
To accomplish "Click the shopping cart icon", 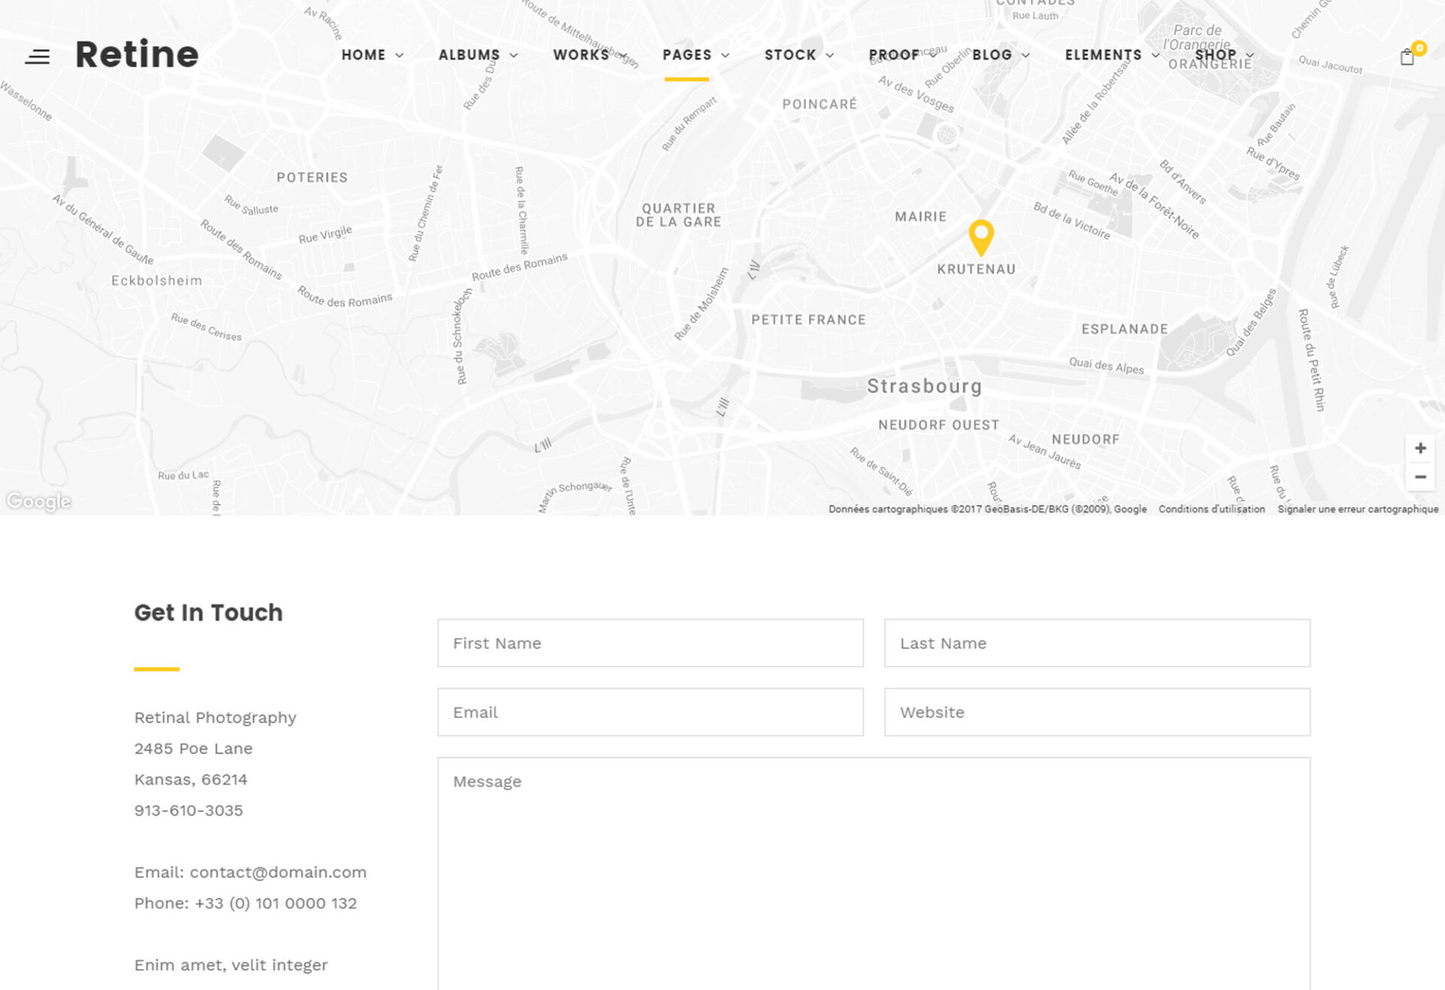I will pyautogui.click(x=1406, y=57).
